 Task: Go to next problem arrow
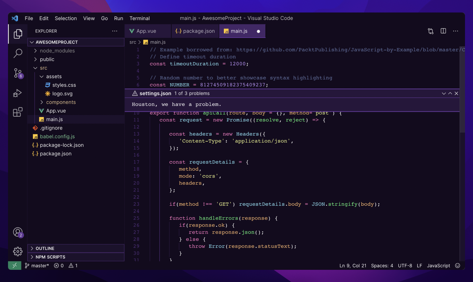[x=444, y=93]
